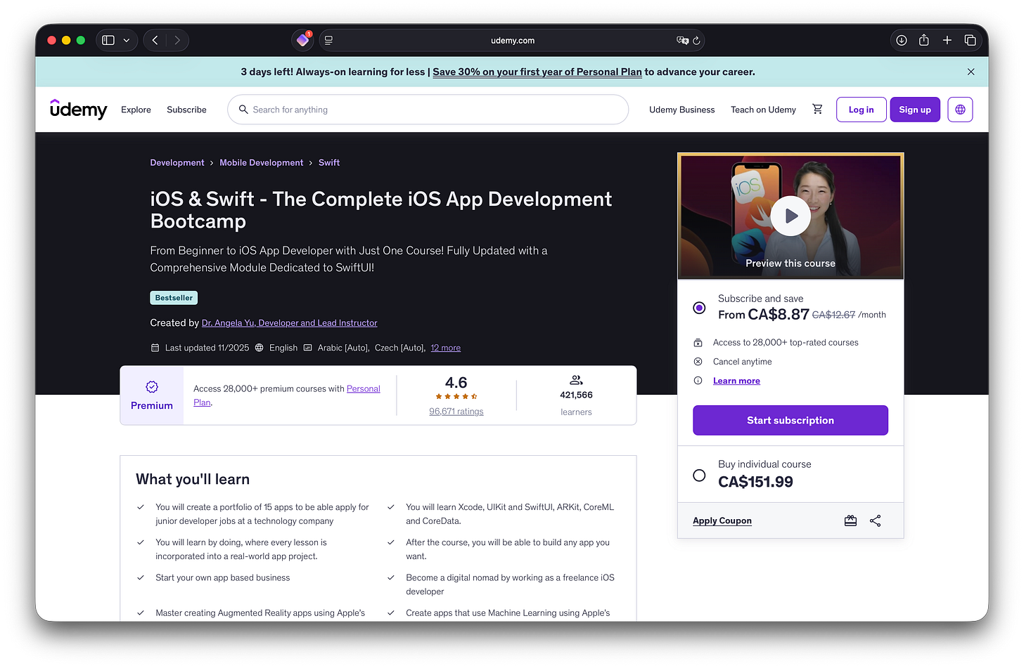The width and height of the screenshot is (1024, 668).
Task: Click the Log in button
Action: pos(862,110)
